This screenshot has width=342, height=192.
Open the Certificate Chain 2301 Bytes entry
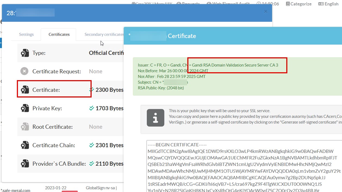[x=109, y=145]
